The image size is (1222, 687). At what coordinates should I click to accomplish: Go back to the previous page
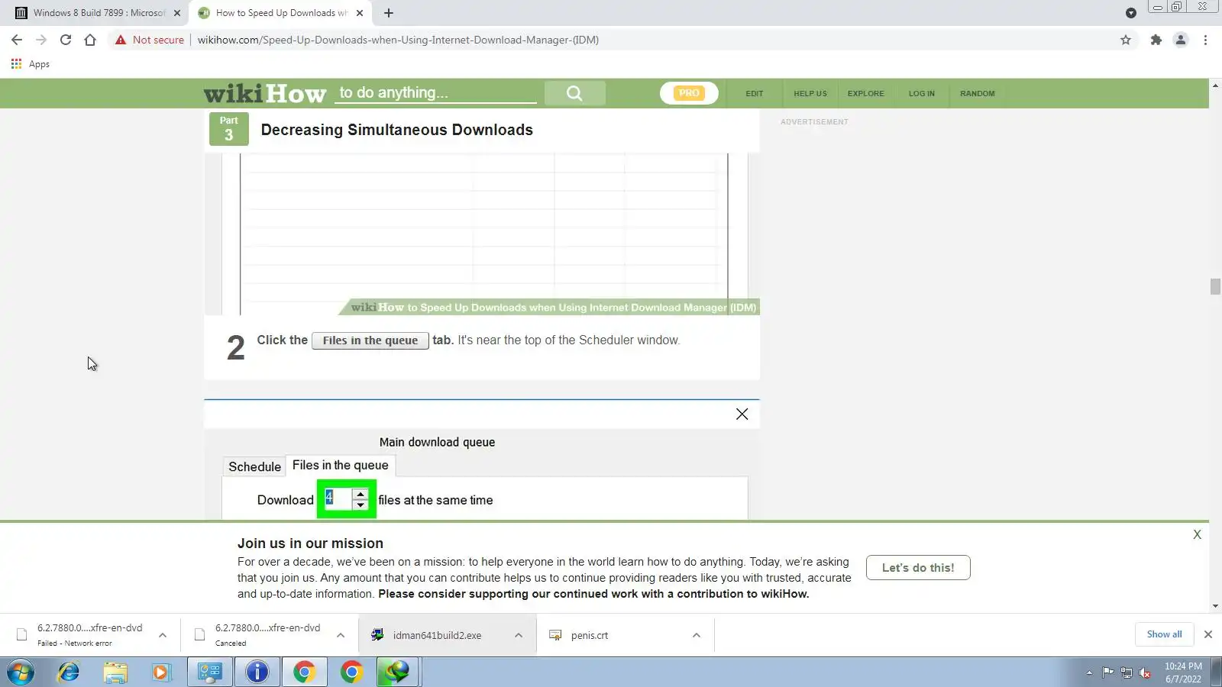point(17,40)
